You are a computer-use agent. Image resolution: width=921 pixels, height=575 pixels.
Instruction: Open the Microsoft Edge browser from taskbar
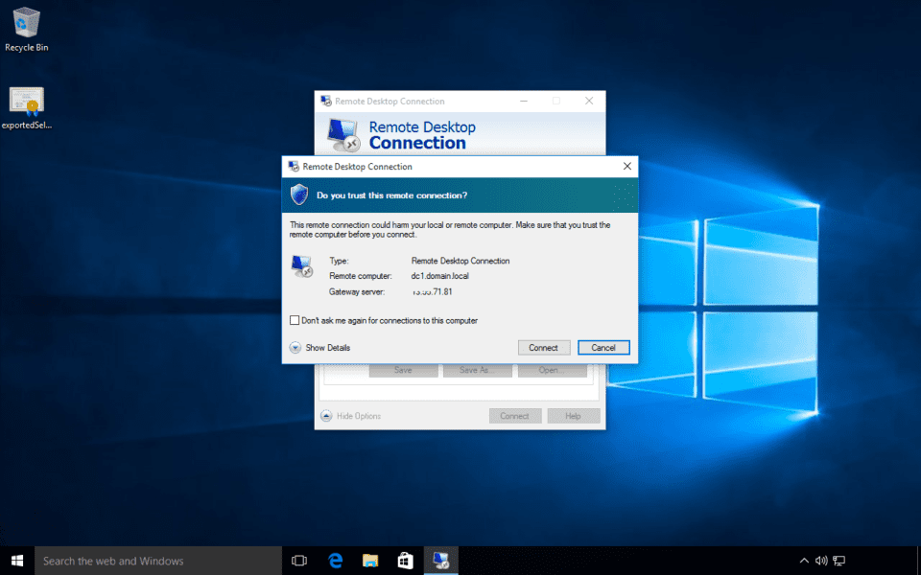click(335, 560)
